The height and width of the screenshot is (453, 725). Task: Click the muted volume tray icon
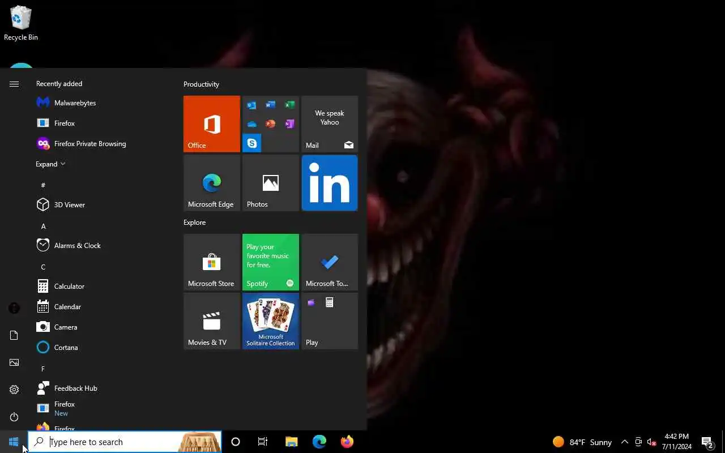(x=652, y=442)
